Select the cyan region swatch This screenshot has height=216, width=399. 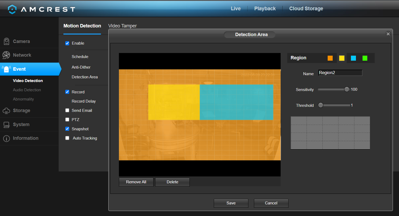(353, 58)
